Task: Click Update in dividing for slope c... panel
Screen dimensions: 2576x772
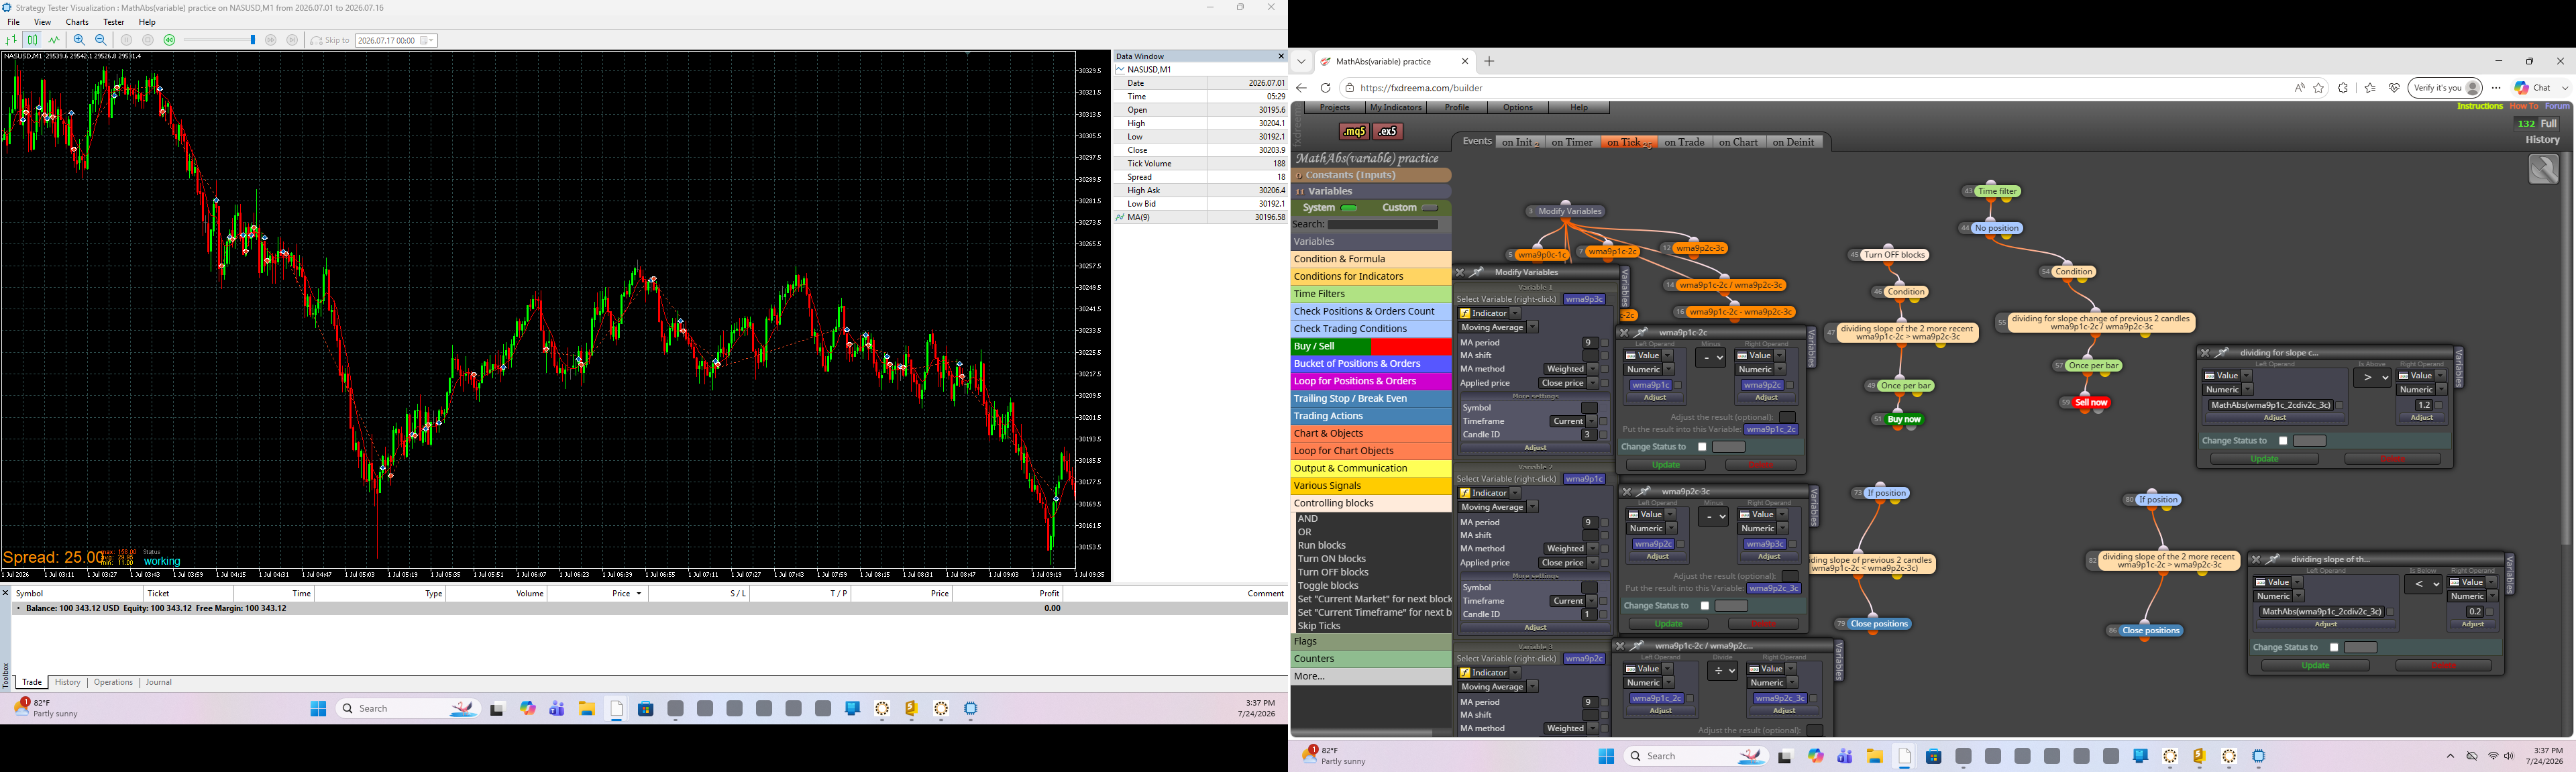Action: [2264, 459]
